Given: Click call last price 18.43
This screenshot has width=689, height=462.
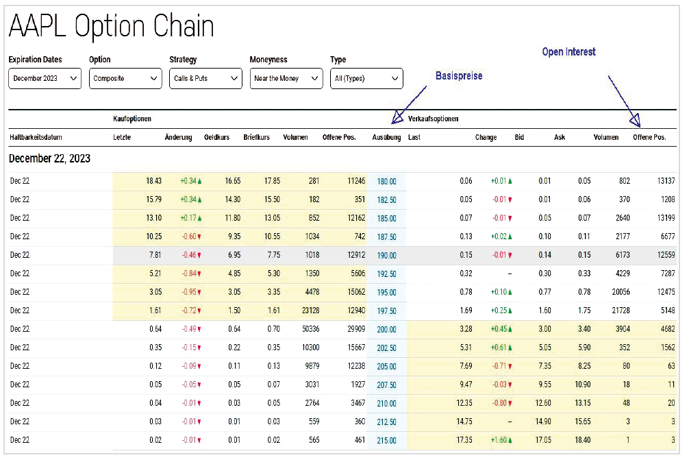Looking at the screenshot, I should (154, 181).
